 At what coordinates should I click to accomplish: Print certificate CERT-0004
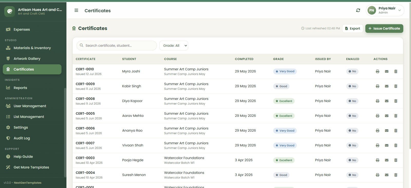point(377,175)
